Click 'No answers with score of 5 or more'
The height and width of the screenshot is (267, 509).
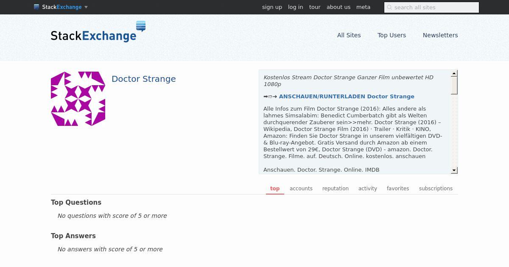pyautogui.click(x=110, y=249)
